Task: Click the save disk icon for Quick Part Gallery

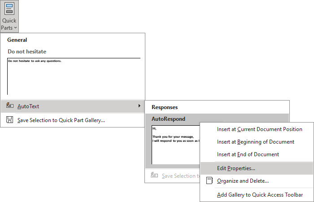Action: pos(9,120)
